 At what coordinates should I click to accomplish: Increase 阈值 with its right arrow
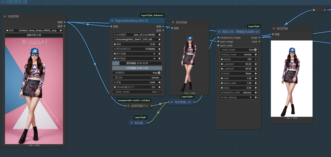[x=160, y=44]
